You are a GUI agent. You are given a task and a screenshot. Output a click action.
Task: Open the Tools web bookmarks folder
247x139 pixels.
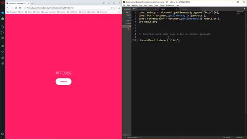[x=102, y=12]
